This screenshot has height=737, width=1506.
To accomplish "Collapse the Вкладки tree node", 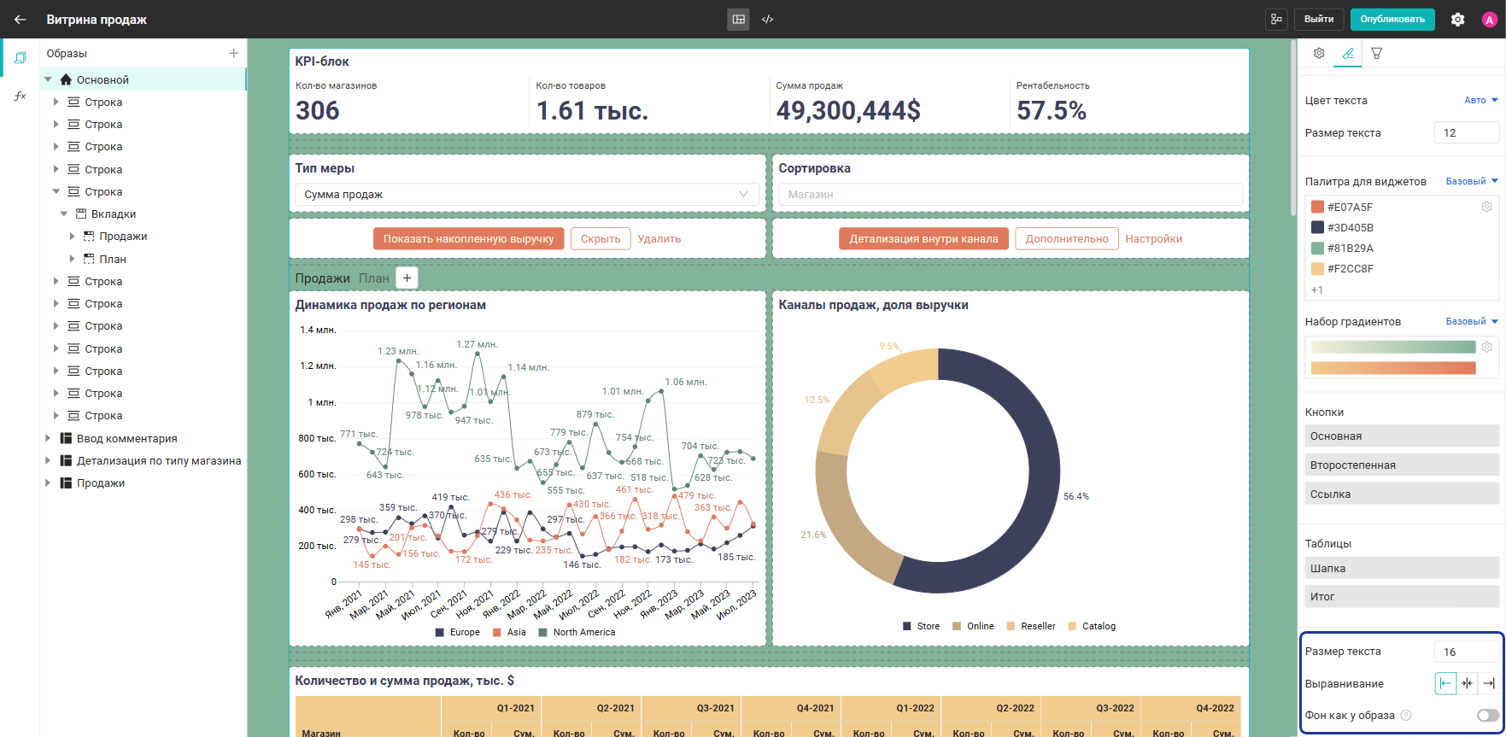I will coord(64,214).
